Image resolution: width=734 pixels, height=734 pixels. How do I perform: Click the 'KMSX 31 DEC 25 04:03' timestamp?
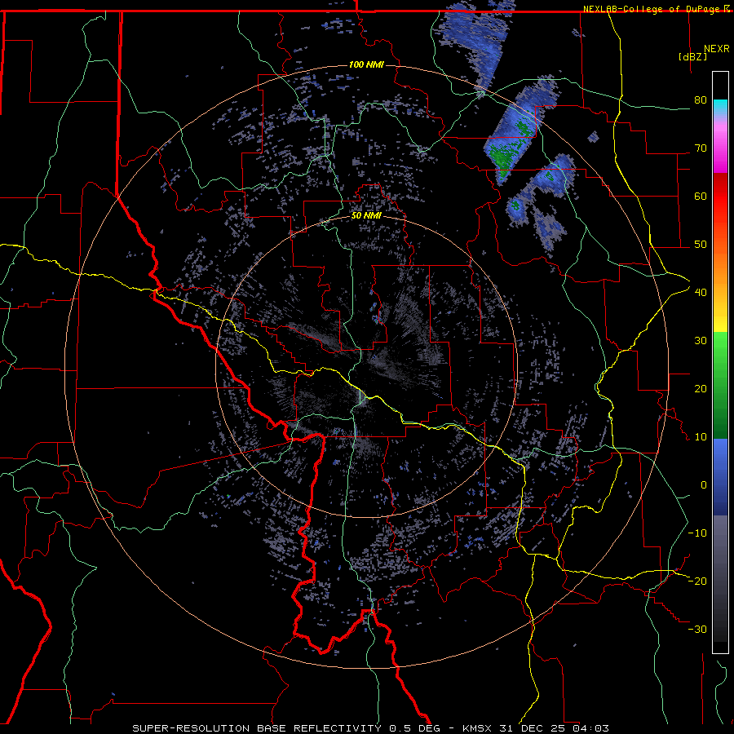click(536, 728)
